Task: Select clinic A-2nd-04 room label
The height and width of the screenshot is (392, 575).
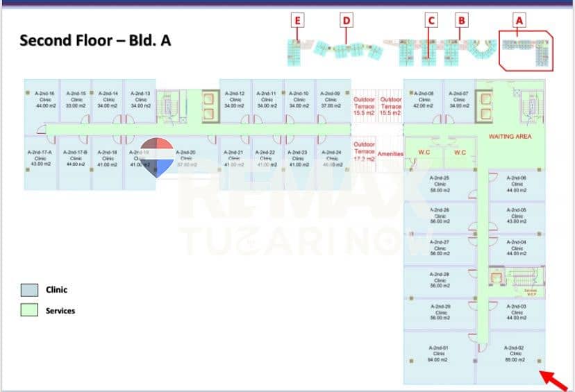Action: (x=517, y=248)
